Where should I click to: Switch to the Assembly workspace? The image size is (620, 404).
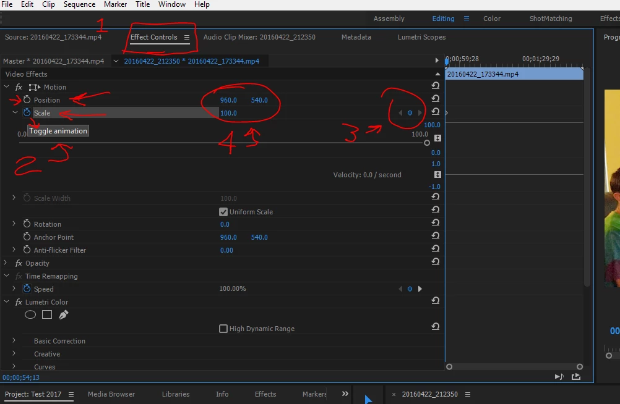click(x=389, y=19)
